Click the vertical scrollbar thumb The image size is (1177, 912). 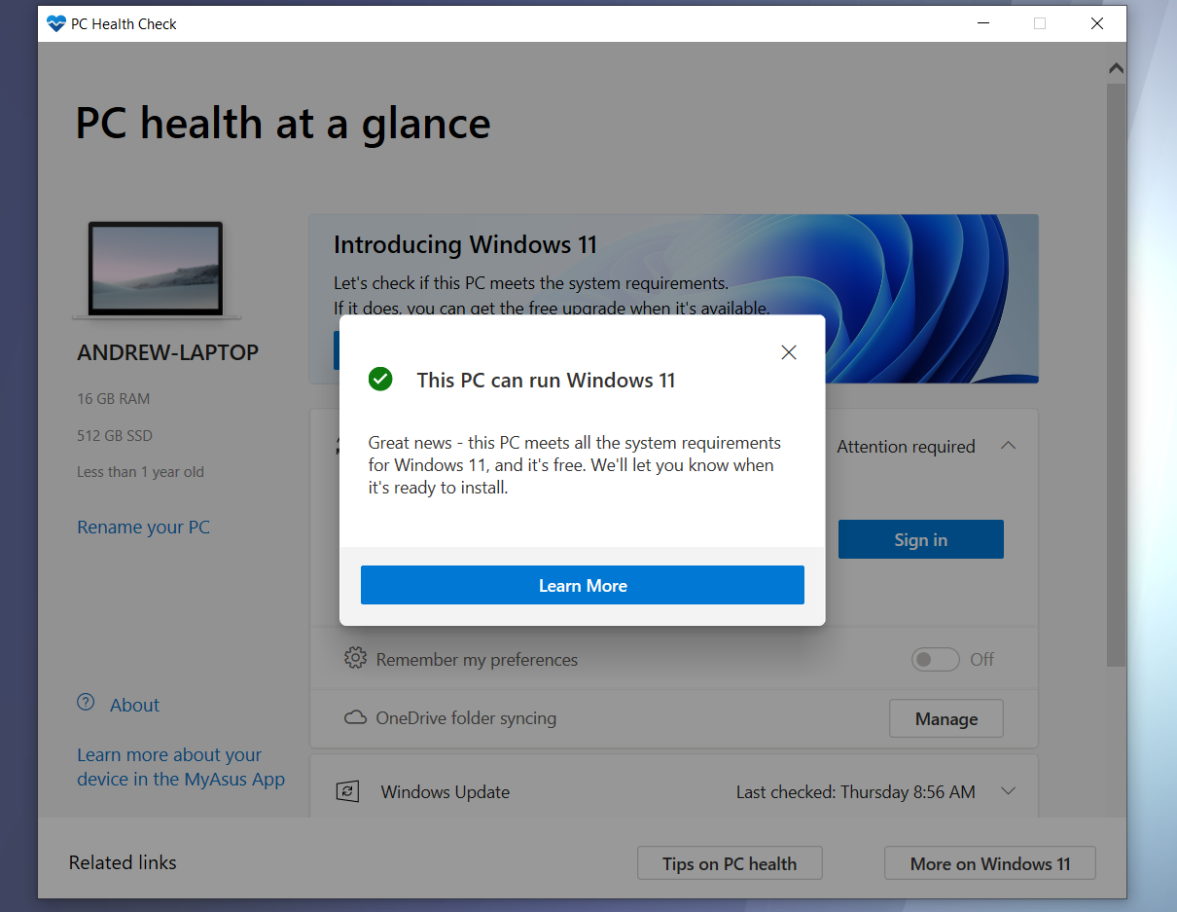1116,375
